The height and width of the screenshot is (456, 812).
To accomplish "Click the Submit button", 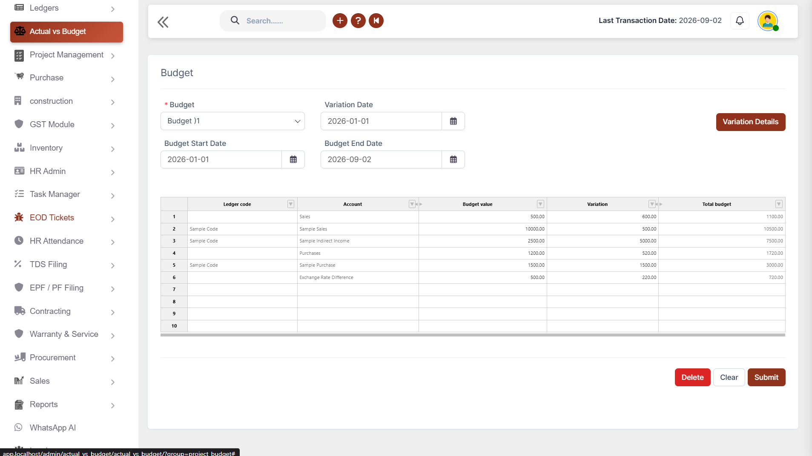I will pos(766,377).
